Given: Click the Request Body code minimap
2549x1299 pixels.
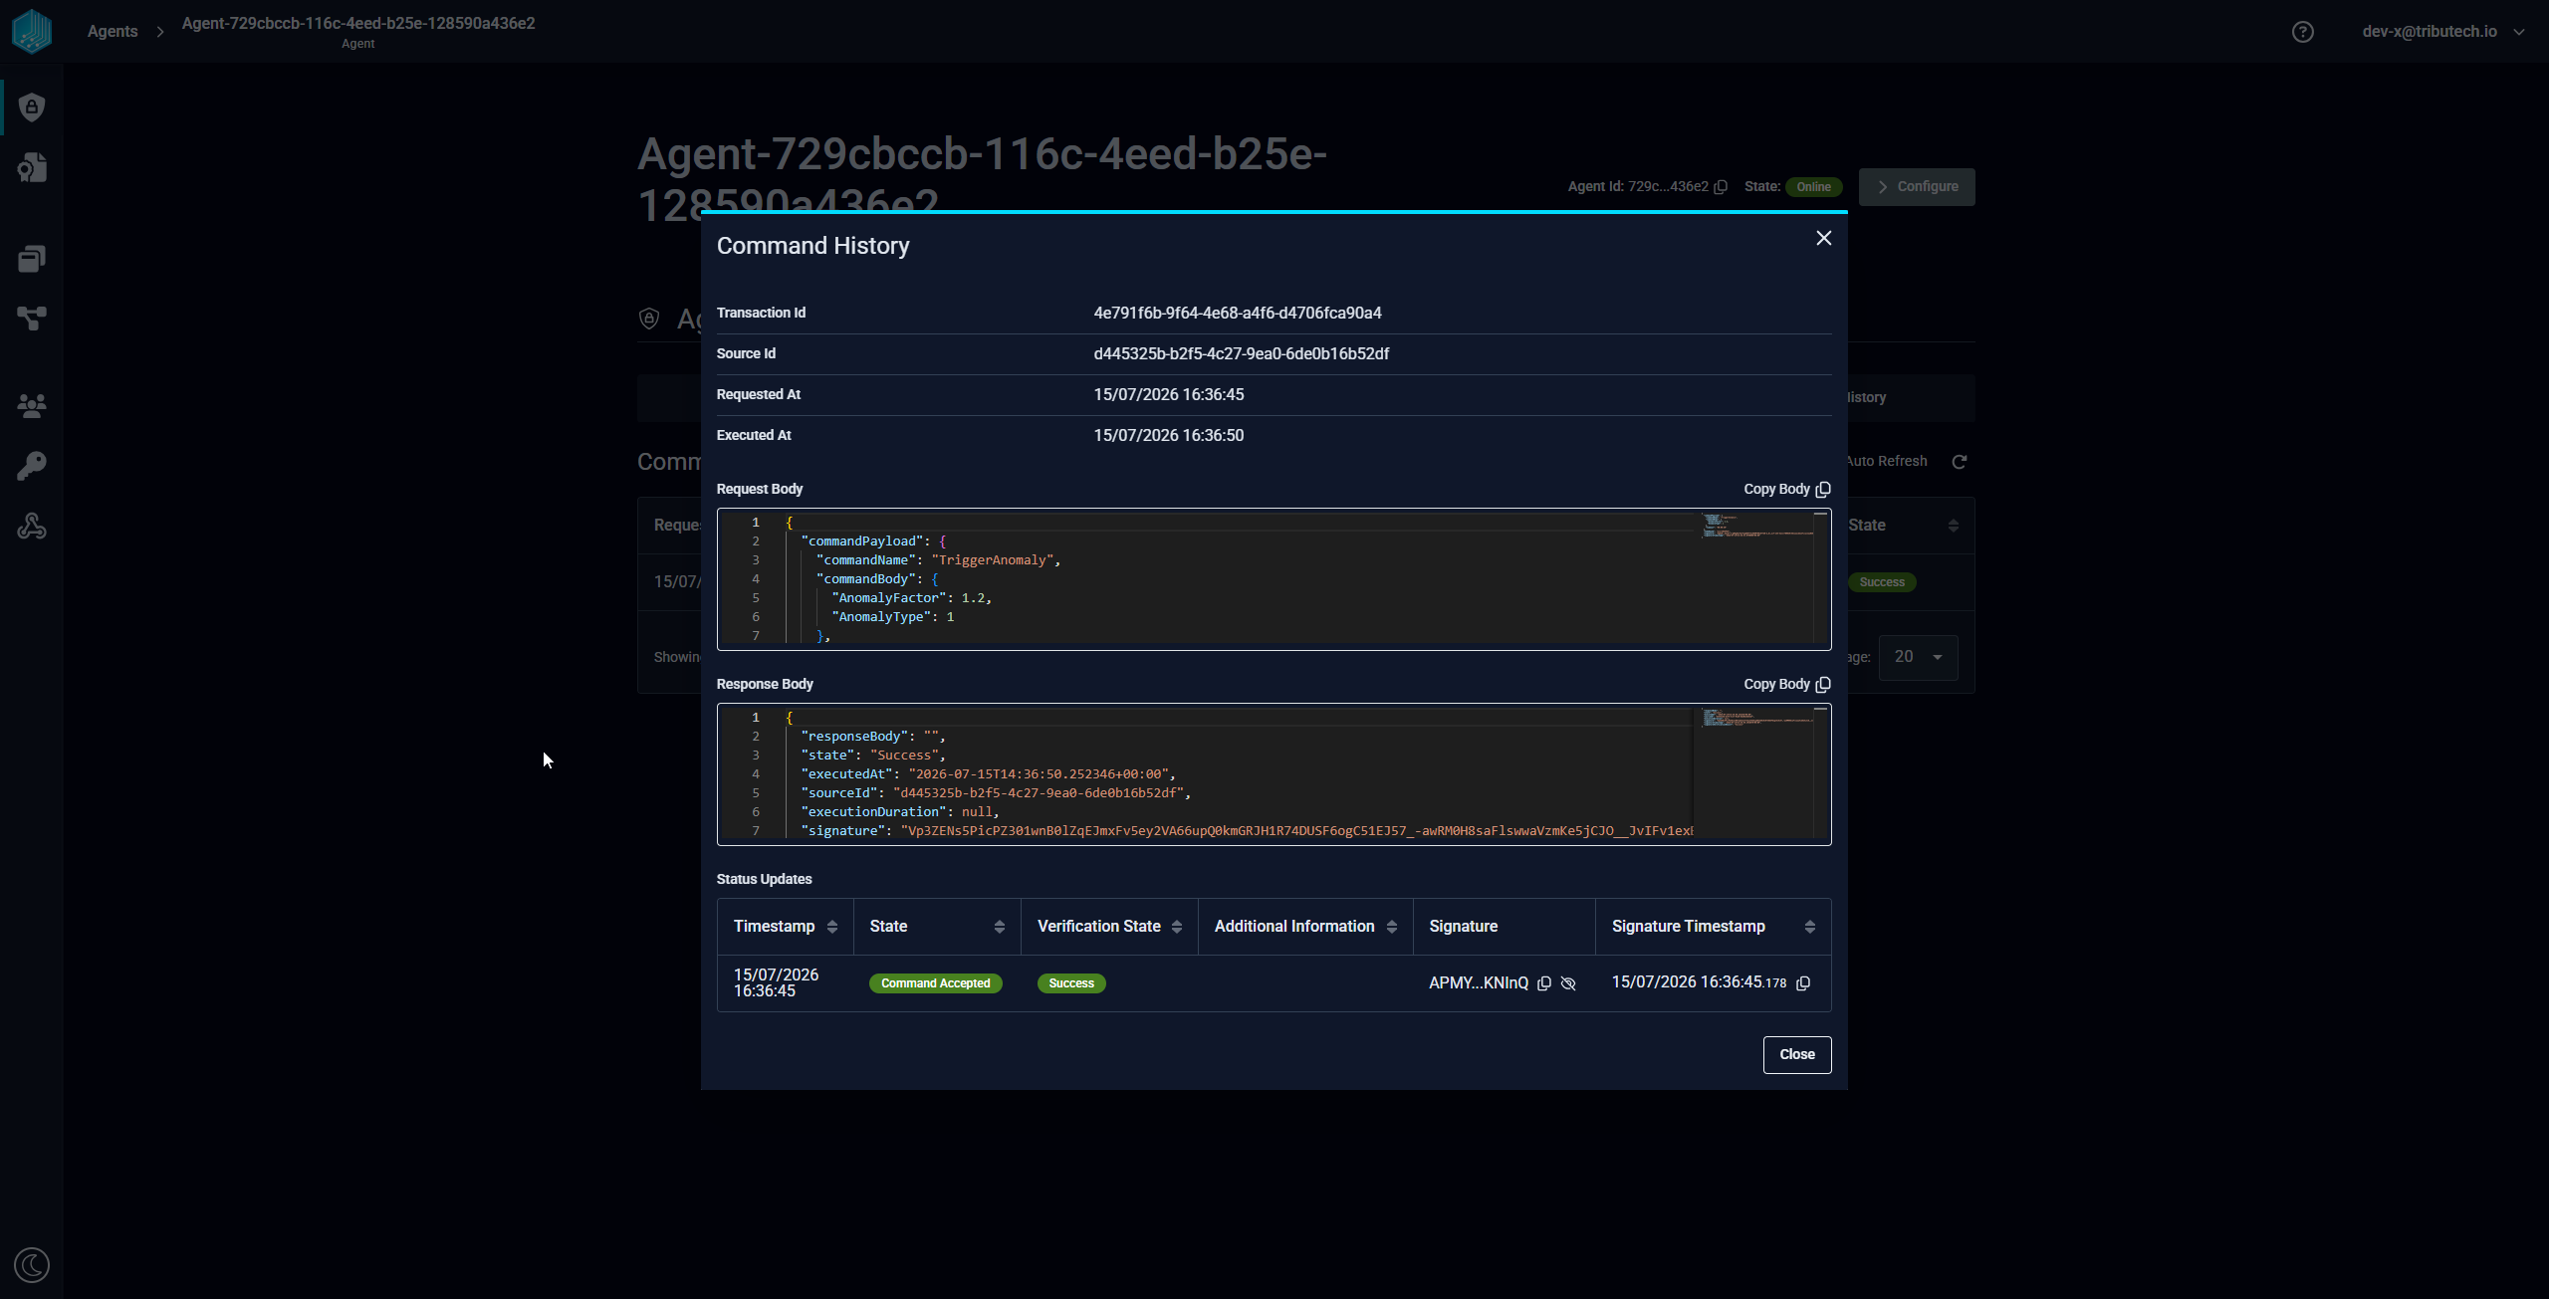Looking at the screenshot, I should (x=1756, y=527).
